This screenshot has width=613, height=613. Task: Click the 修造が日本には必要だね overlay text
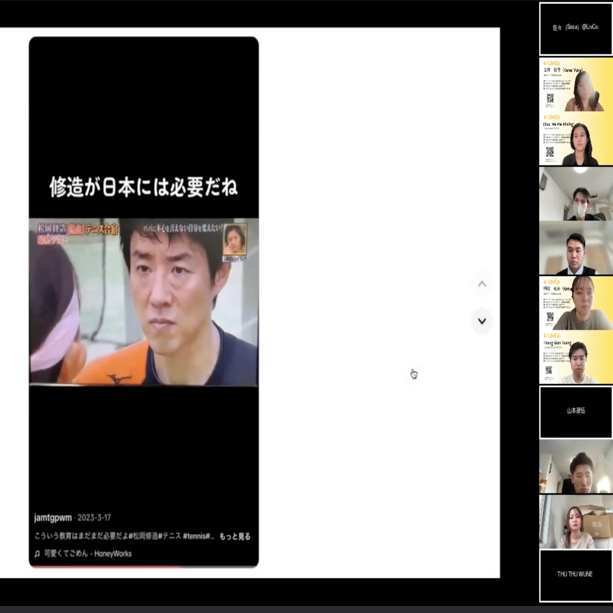tap(143, 187)
